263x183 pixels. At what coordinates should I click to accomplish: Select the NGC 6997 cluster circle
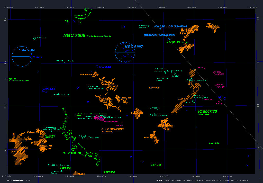[x=125, y=52]
